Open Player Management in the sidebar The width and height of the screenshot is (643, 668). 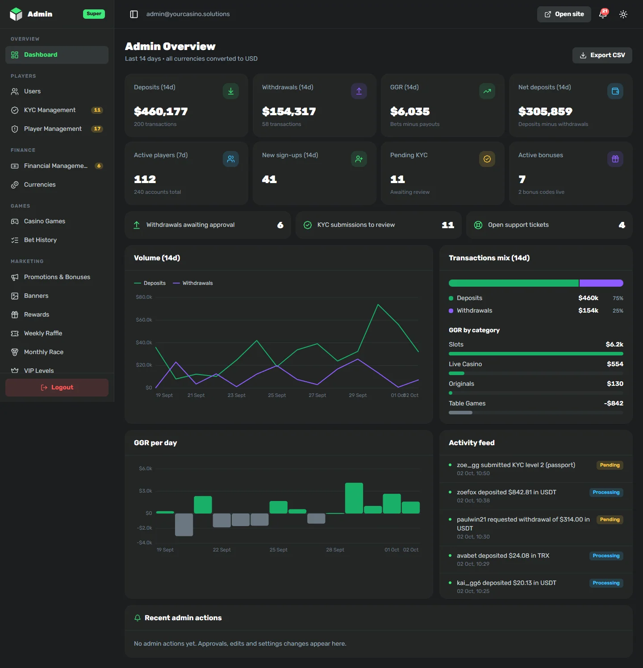[57, 129]
